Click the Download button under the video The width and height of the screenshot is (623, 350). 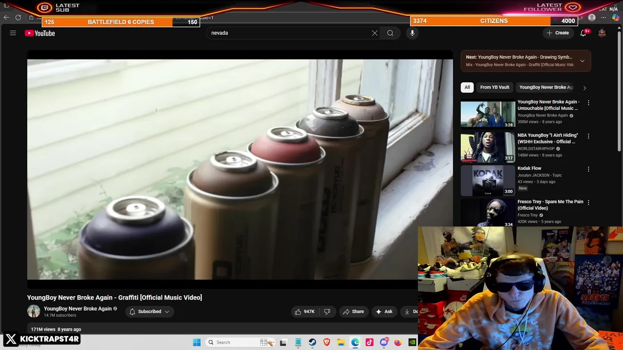[x=409, y=312]
